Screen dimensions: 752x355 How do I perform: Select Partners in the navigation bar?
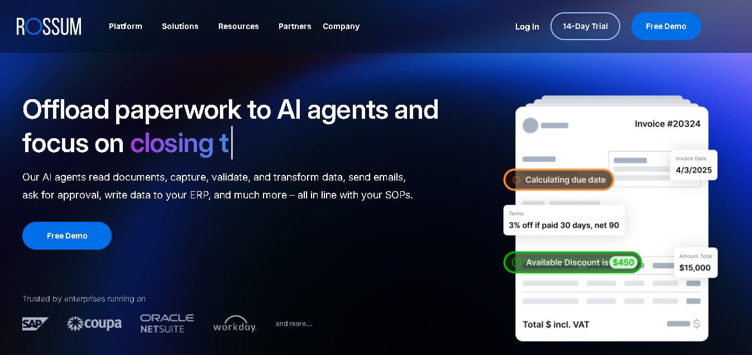(295, 26)
